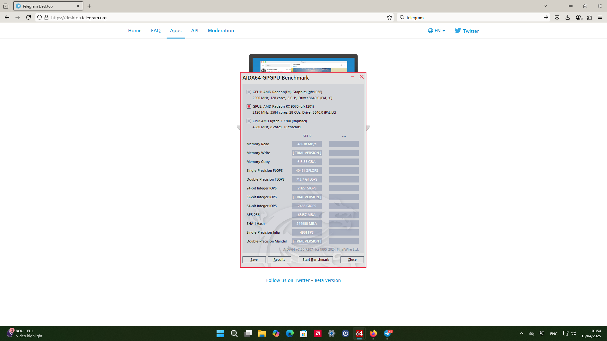Viewport: 607px width, 341px height.
Task: Open Microsoft Store from taskbar
Action: click(x=304, y=333)
